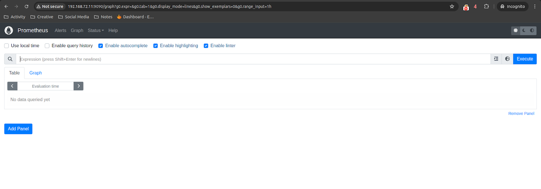The image size is (541, 189).
Task: Click the Remove Panel link
Action: (x=521, y=114)
